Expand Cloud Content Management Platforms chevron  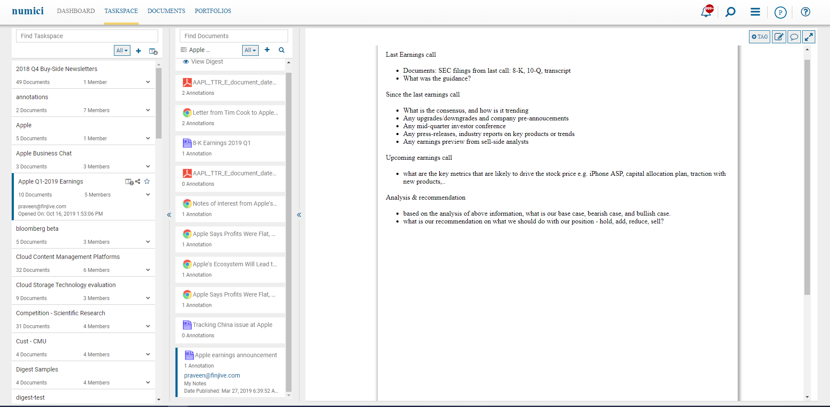pyautogui.click(x=148, y=270)
